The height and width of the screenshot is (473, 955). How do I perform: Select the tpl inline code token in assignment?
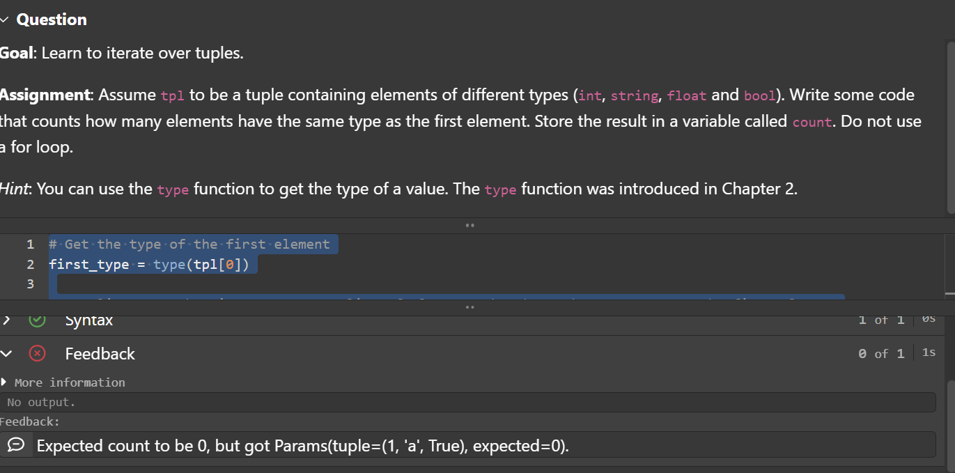(172, 95)
